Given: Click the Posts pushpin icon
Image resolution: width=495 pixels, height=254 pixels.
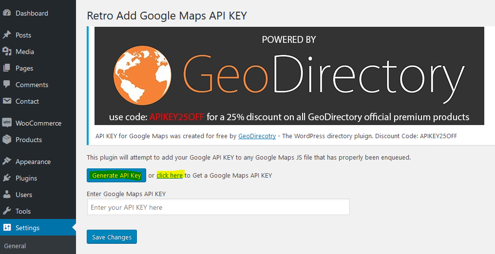Looking at the screenshot, I should (7, 35).
